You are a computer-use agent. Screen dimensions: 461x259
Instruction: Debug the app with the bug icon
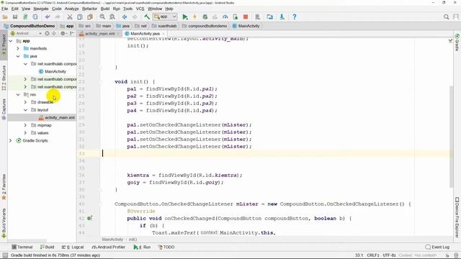(x=205, y=17)
